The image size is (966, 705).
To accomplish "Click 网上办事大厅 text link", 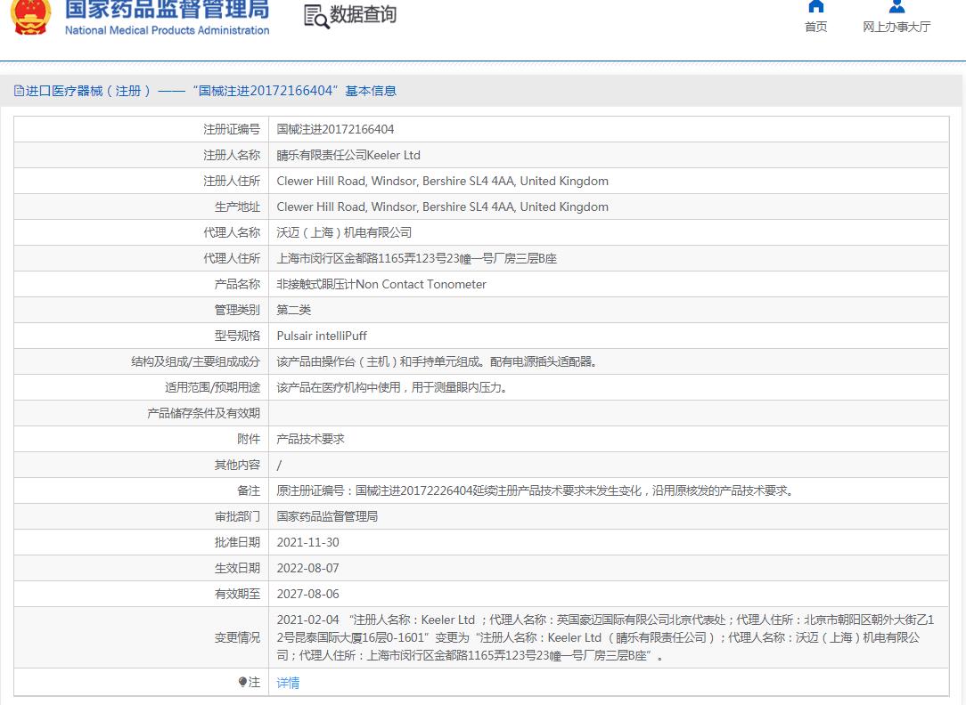I will point(896,27).
